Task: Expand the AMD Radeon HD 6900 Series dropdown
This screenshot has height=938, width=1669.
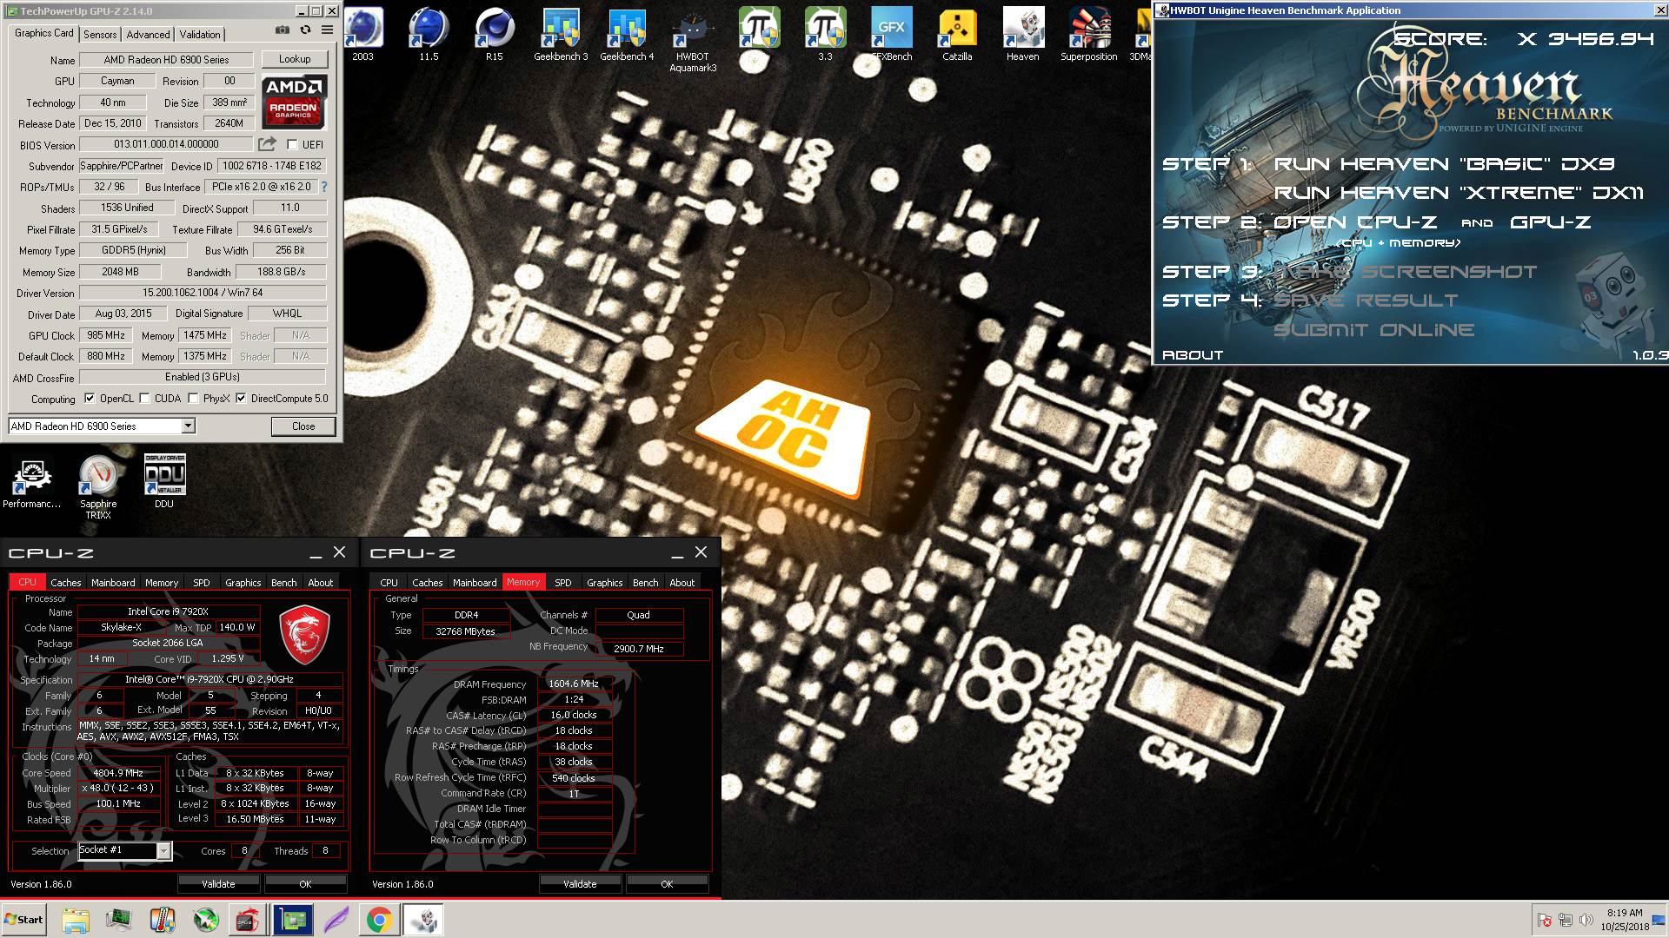Action: [x=188, y=426]
